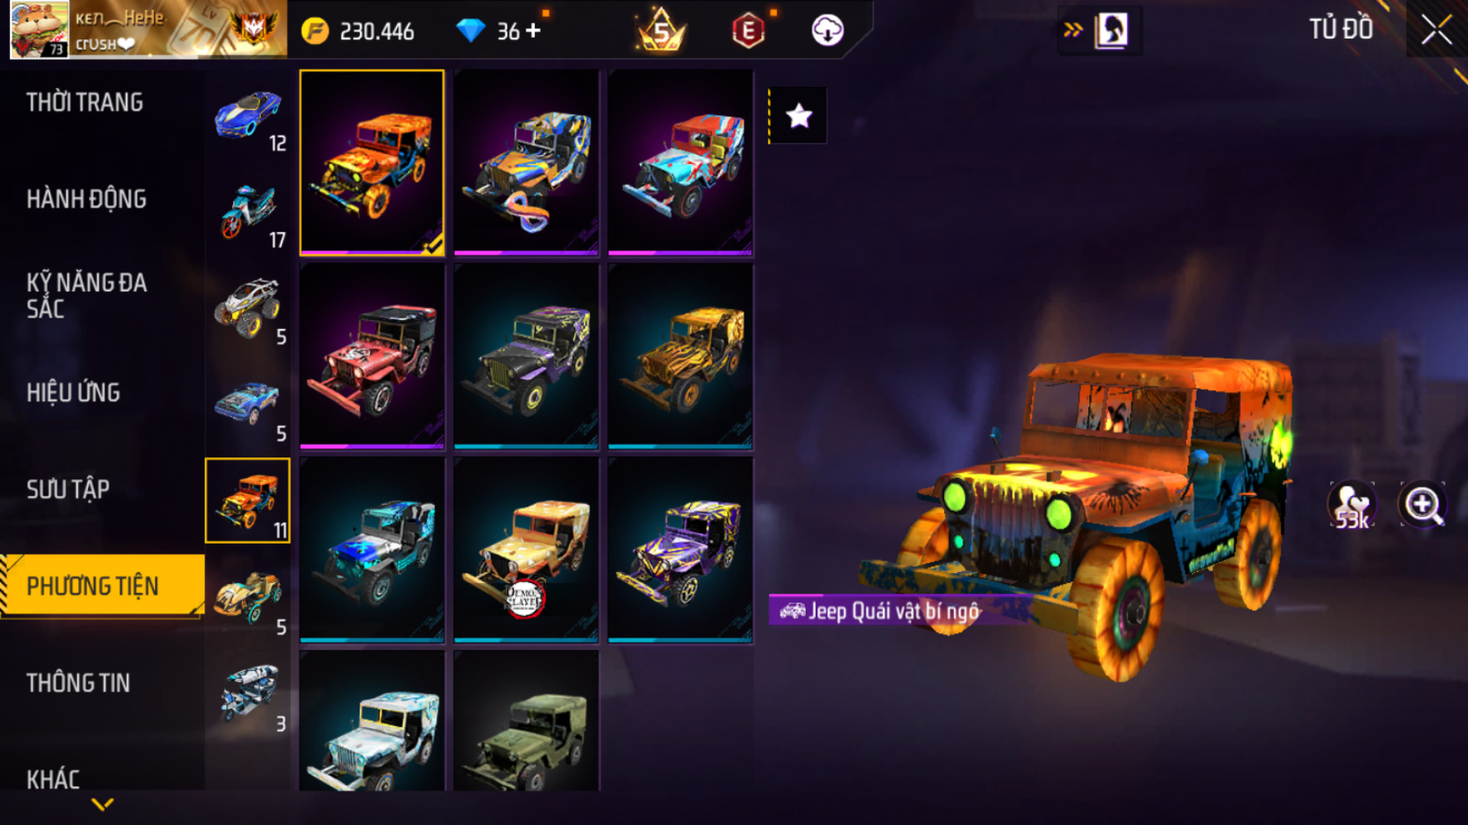Open the HÀNH ĐỘNG tab

(86, 199)
